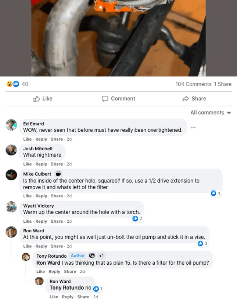
Task: Click the coffee mug badge beside Mike Culbert
Action: (x=58, y=174)
